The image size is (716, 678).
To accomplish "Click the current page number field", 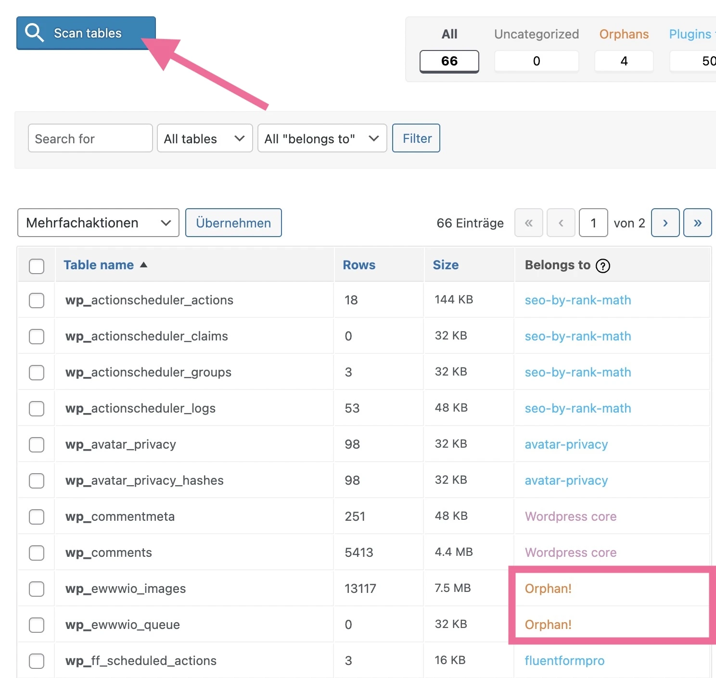I will 593,223.
